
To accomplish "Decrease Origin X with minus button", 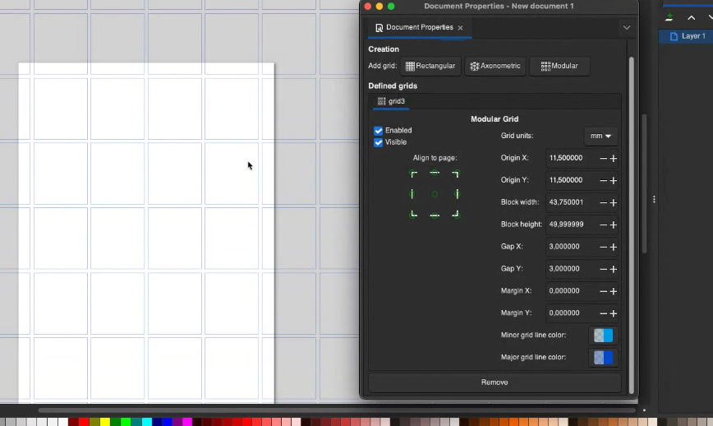I will tap(603, 159).
